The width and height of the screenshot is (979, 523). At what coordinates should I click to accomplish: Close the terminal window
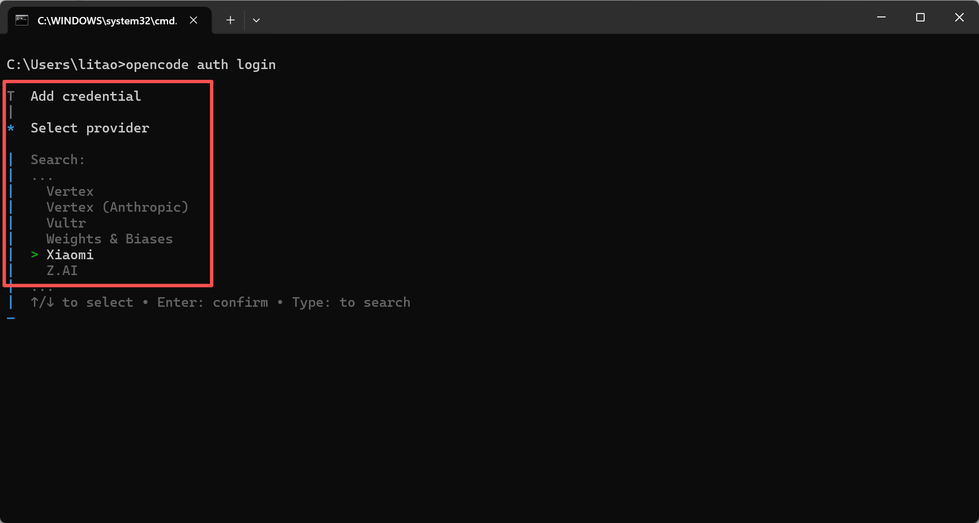coord(959,18)
